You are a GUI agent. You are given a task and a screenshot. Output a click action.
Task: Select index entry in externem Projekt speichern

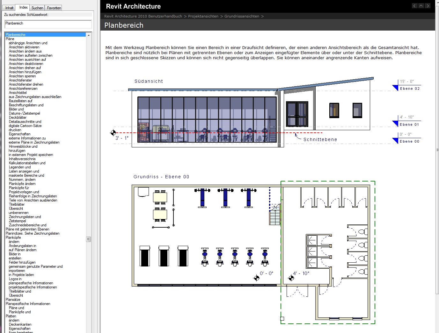pyautogui.click(x=31, y=155)
